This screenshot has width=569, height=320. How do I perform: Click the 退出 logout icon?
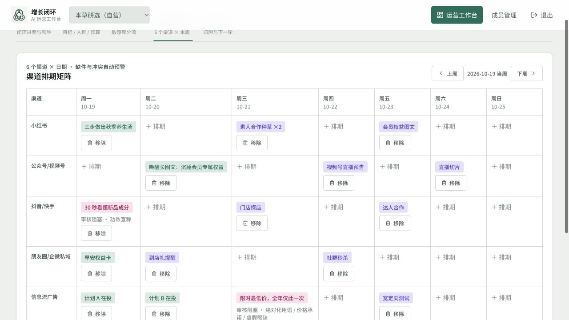pyautogui.click(x=534, y=15)
